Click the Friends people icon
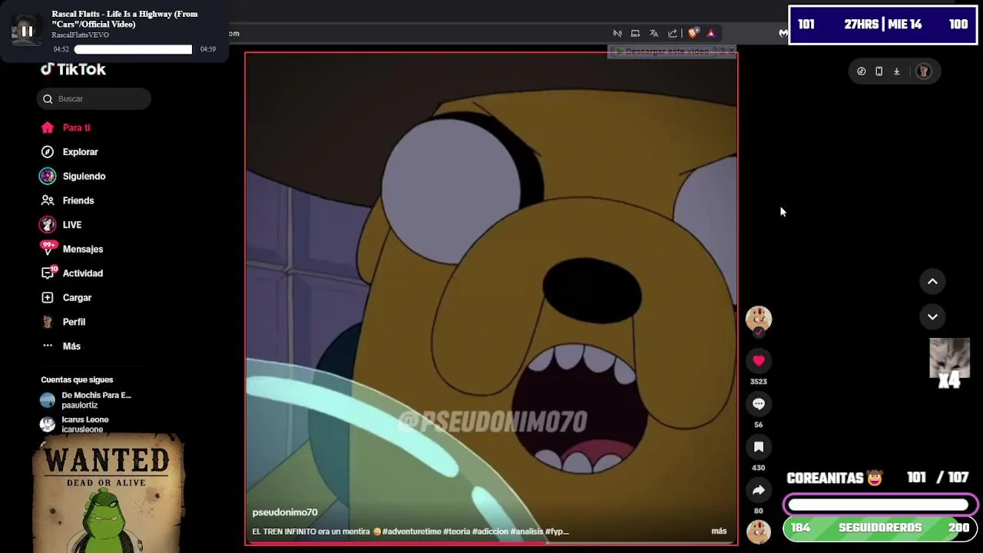 tap(48, 200)
